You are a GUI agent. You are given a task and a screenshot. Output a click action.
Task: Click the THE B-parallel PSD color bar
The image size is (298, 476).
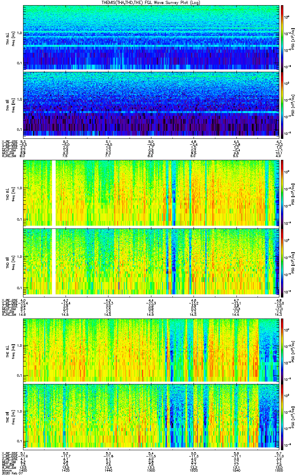(x=282, y=416)
